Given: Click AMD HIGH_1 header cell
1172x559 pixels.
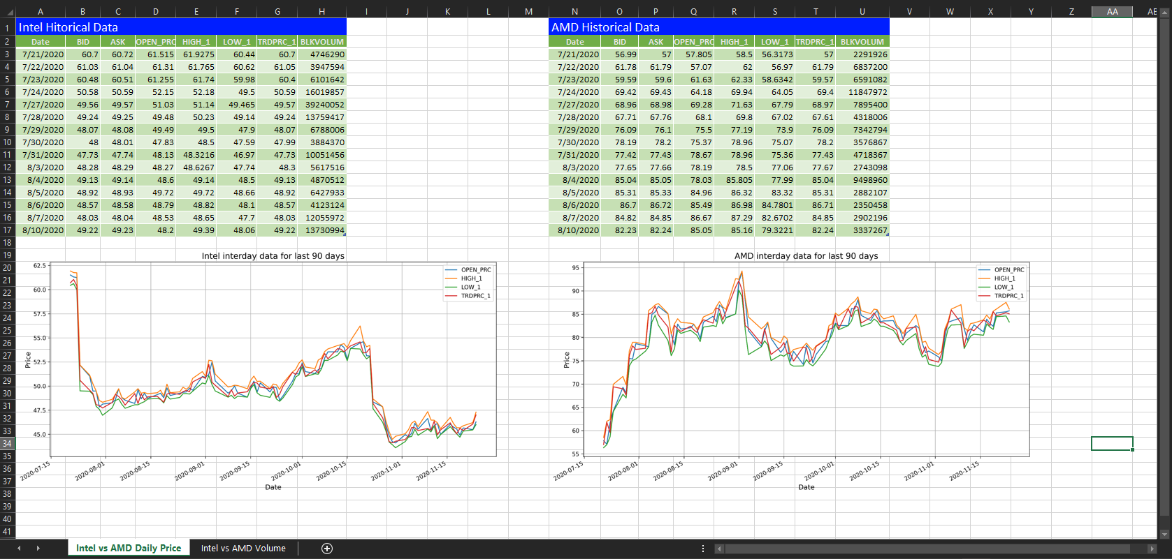Looking at the screenshot, I should pyautogui.click(x=735, y=42).
